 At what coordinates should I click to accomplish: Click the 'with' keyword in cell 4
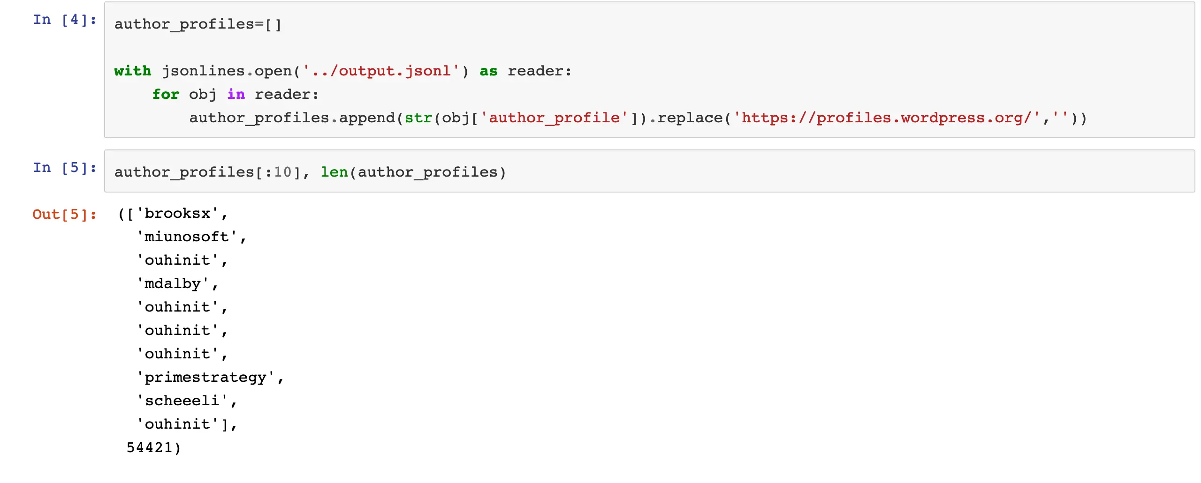coord(133,71)
